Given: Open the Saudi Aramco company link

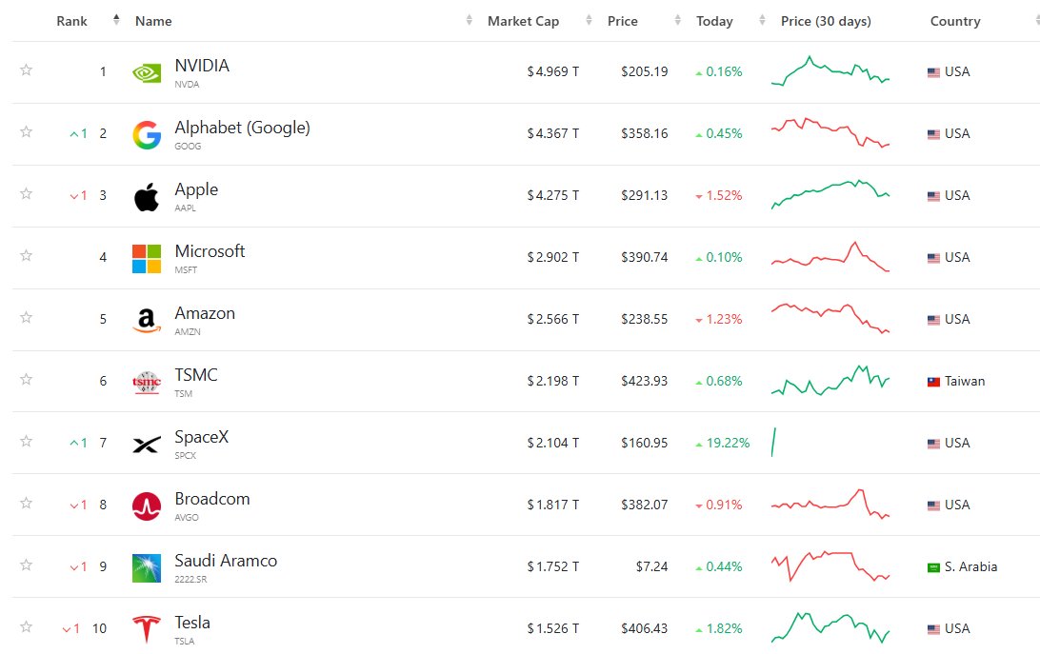Looking at the screenshot, I should click(x=226, y=561).
